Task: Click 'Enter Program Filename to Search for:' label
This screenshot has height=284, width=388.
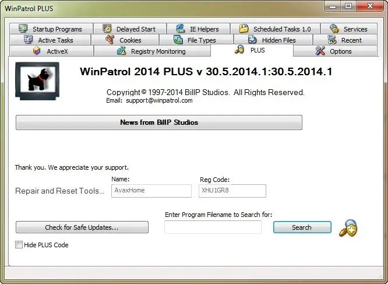Action: click(x=218, y=215)
